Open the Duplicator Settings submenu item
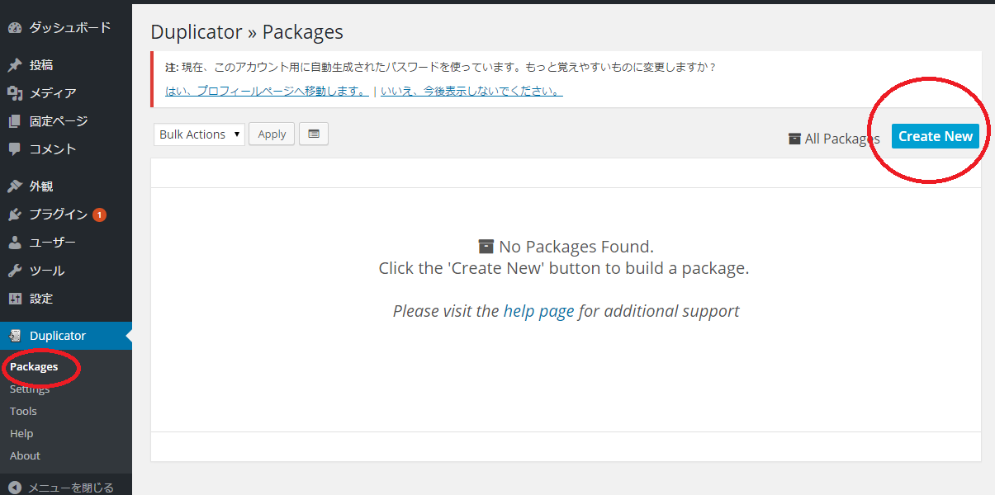The width and height of the screenshot is (995, 495). (30, 389)
